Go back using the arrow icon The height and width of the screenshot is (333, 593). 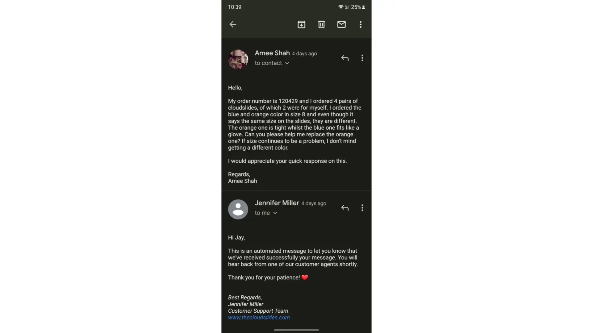(233, 24)
